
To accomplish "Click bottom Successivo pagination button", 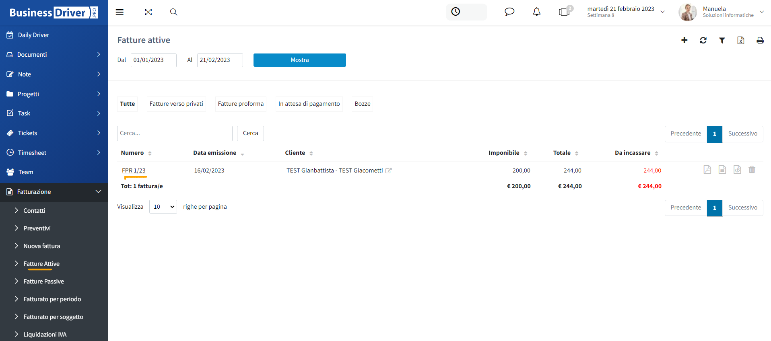I will pyautogui.click(x=743, y=208).
